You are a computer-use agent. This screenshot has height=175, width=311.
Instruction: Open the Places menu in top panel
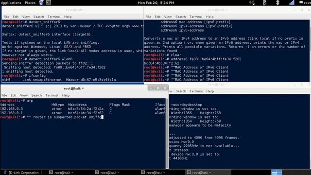(30, 3)
